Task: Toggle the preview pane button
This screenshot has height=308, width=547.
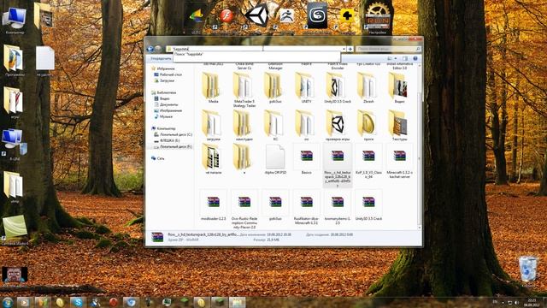Action: coord(405,59)
